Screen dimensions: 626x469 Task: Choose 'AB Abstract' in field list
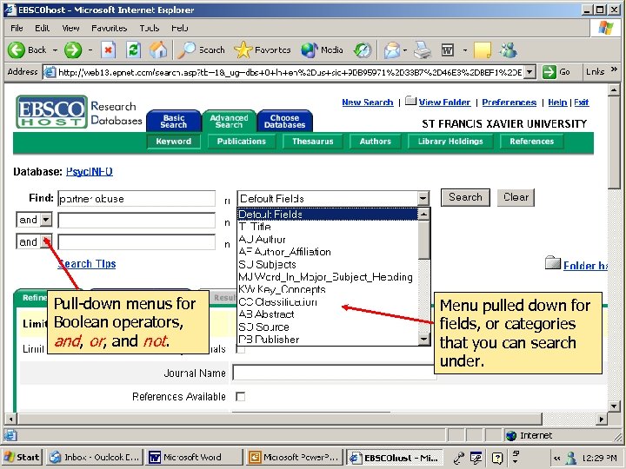point(328,314)
